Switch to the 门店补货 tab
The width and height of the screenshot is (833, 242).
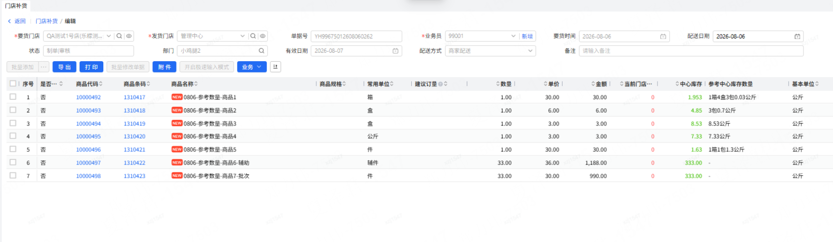[x=16, y=5]
